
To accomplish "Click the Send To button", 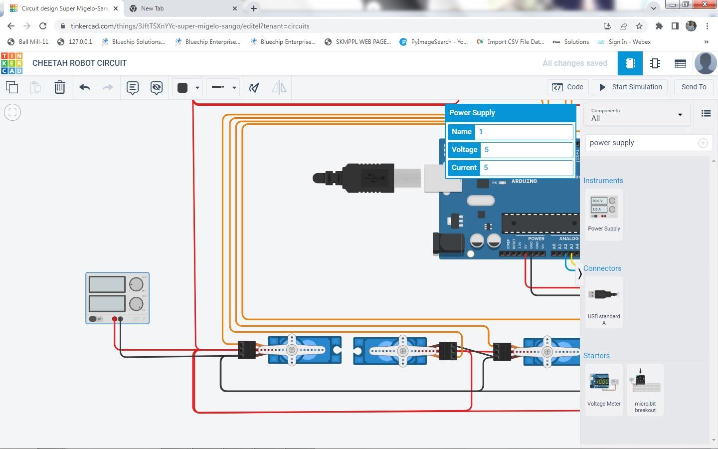I will point(694,87).
